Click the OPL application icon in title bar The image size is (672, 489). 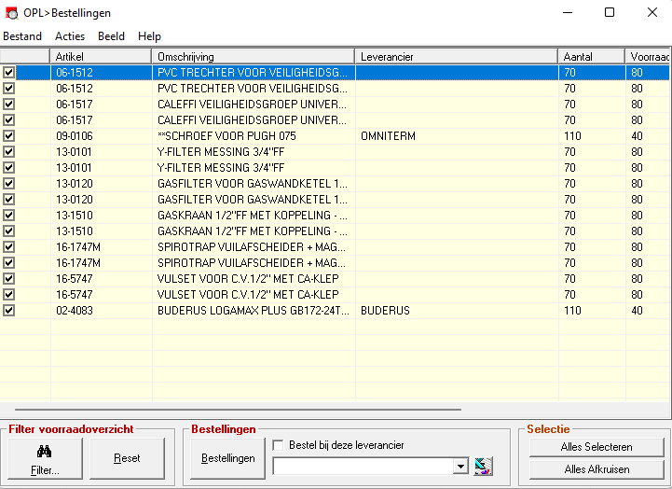11,13
